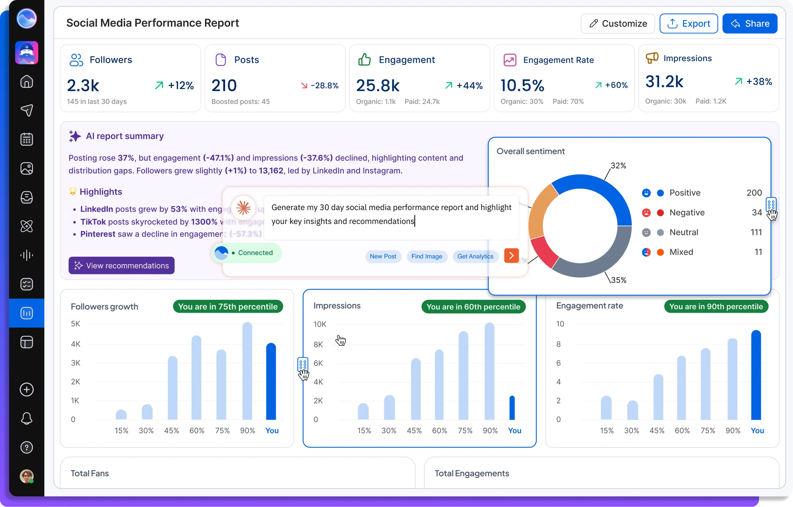Click the dark blue You bar in Followers growth
The height and width of the screenshot is (507, 793).
[271, 381]
